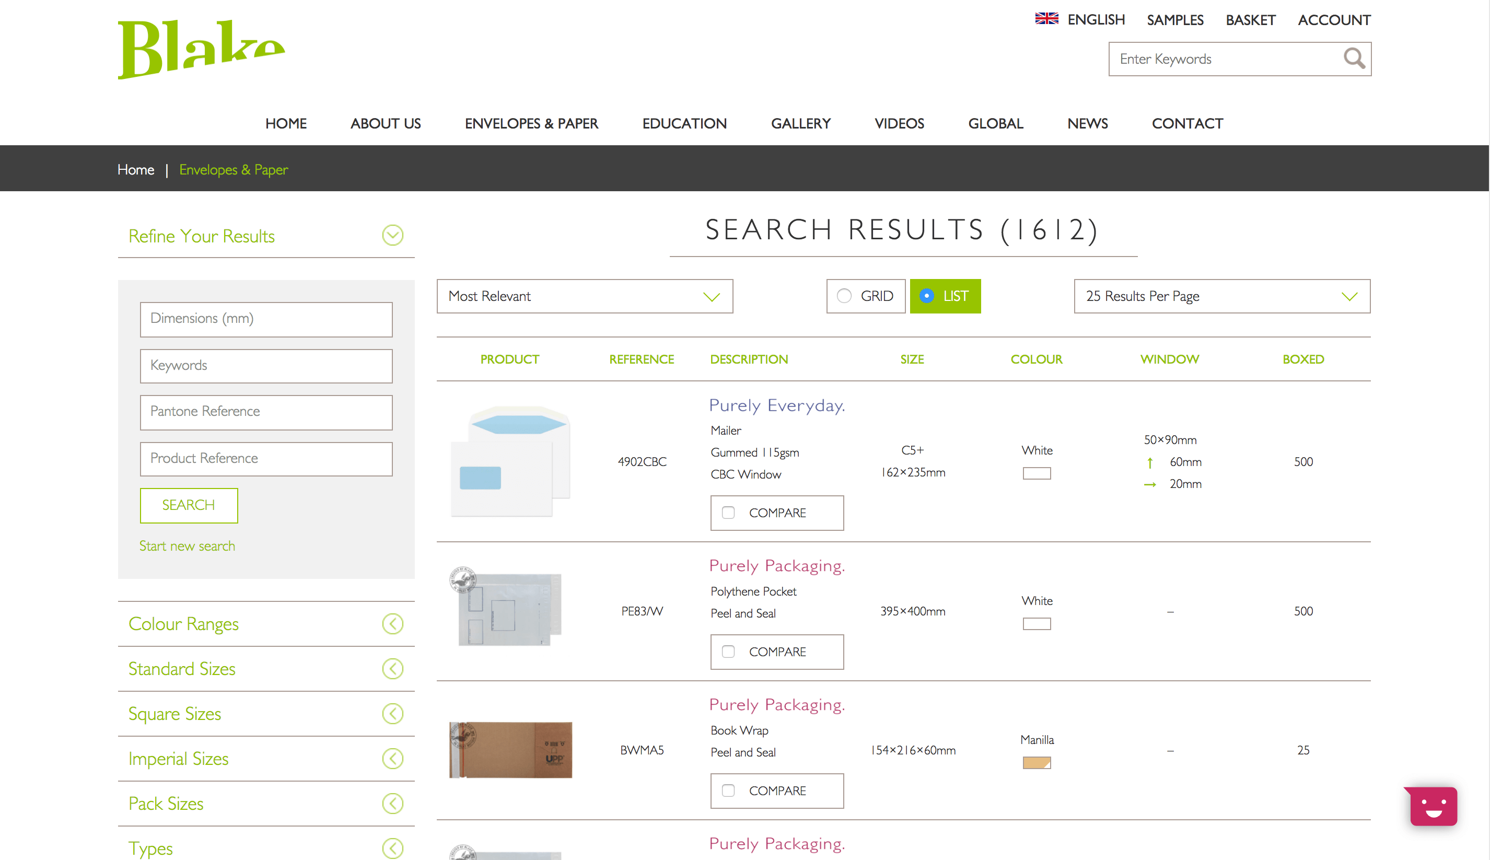1490x860 pixels.
Task: Click the search magnifier icon
Action: (1354, 59)
